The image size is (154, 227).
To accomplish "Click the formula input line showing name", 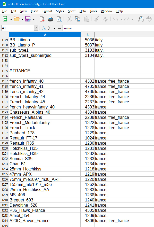I will (x=108, y=28).
